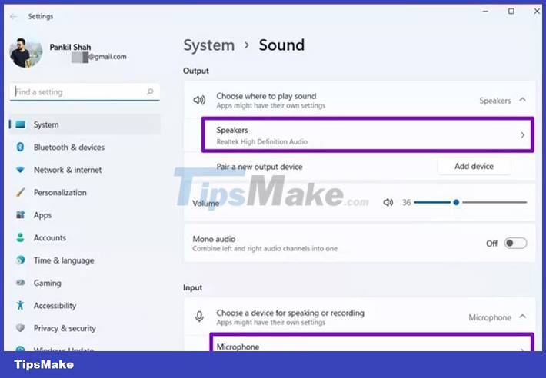Go to Gaming settings
The width and height of the screenshot is (546, 378).
coord(48,283)
